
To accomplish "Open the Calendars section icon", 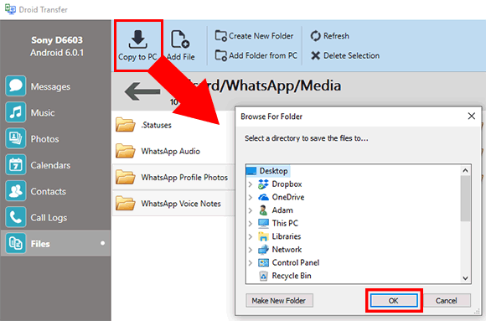I will click(15, 164).
